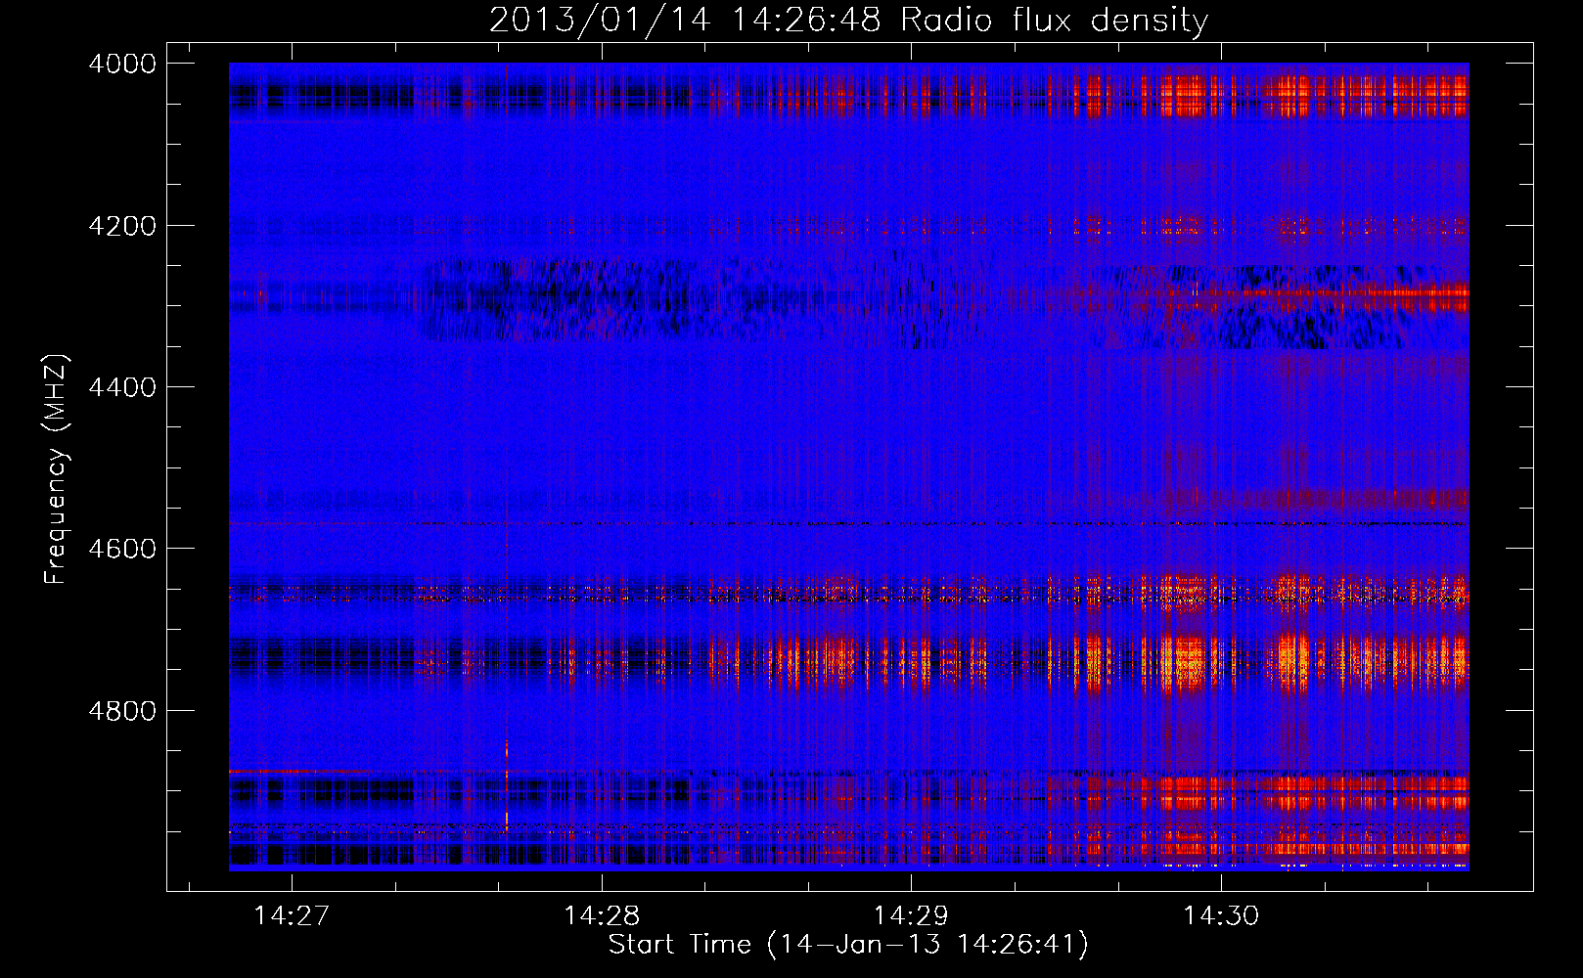
Task: Select the 4000 frequency tick label
Action: click(122, 64)
